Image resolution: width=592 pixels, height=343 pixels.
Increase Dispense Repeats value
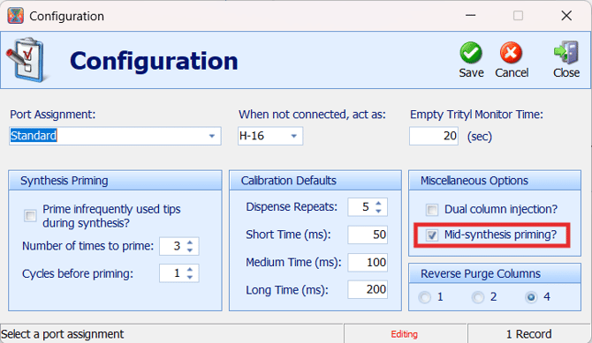click(378, 203)
